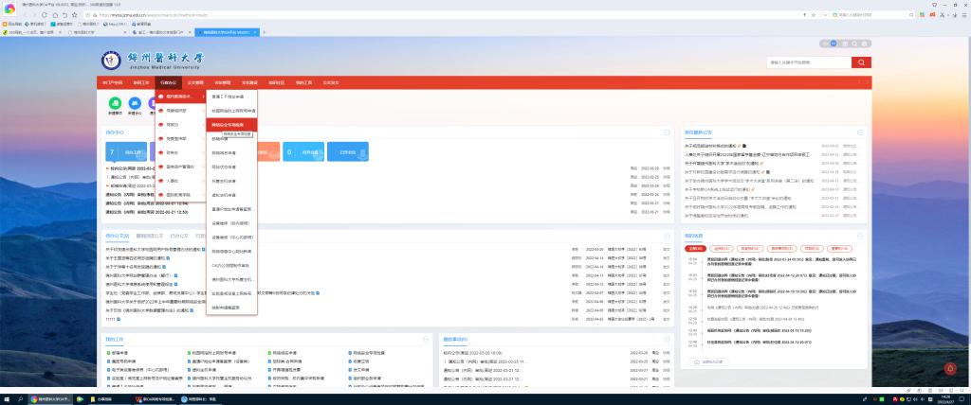The width and height of the screenshot is (971, 405).
Task: Expand the 国有资产管理处 department submenu
Action: coord(181,167)
